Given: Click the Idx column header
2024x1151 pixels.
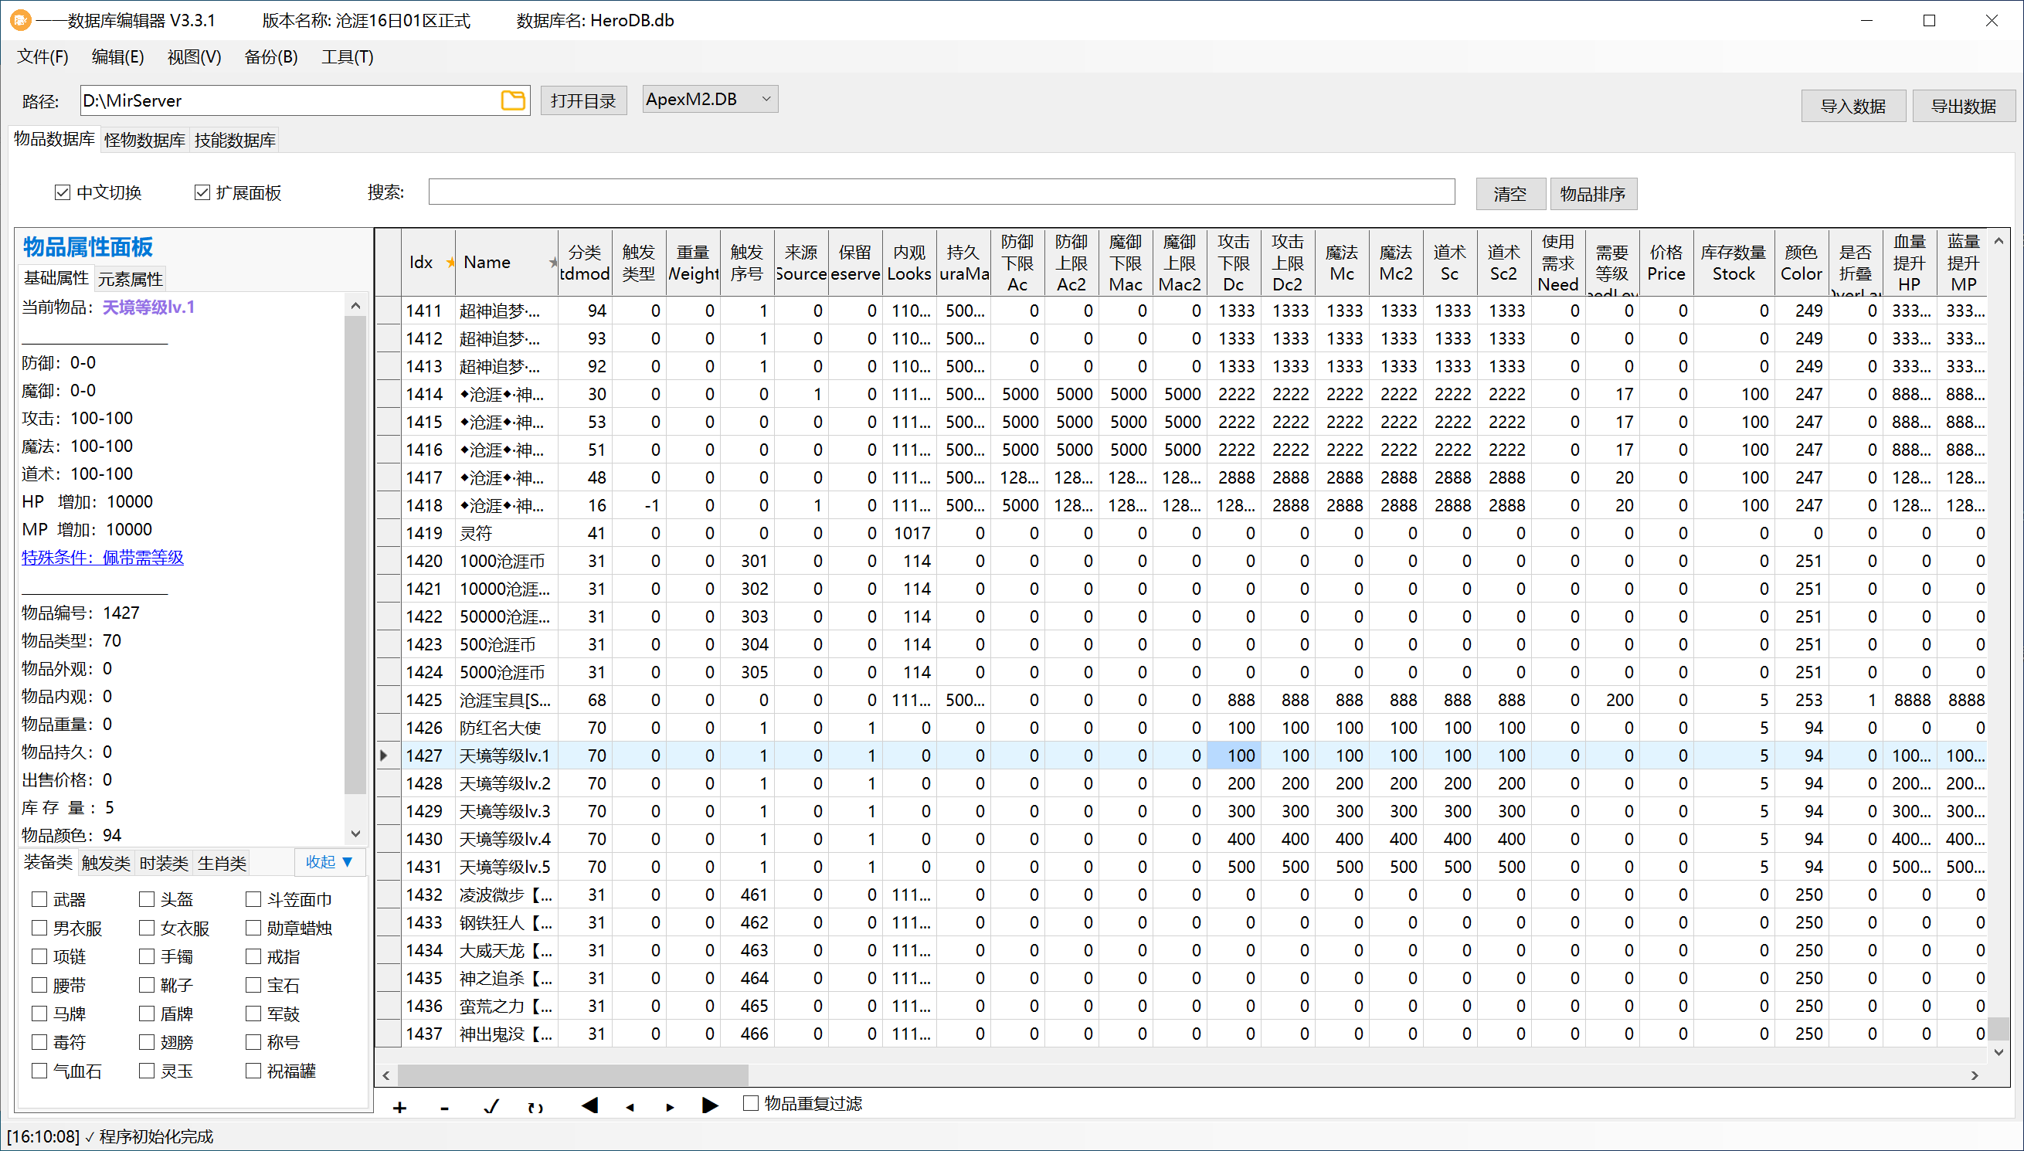Looking at the screenshot, I should coord(427,263).
